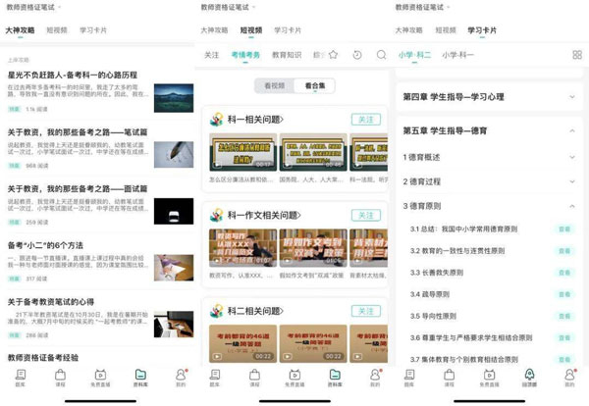Switch to the 关注 sub-tab
Screen dimensions: 589x406
[211, 55]
